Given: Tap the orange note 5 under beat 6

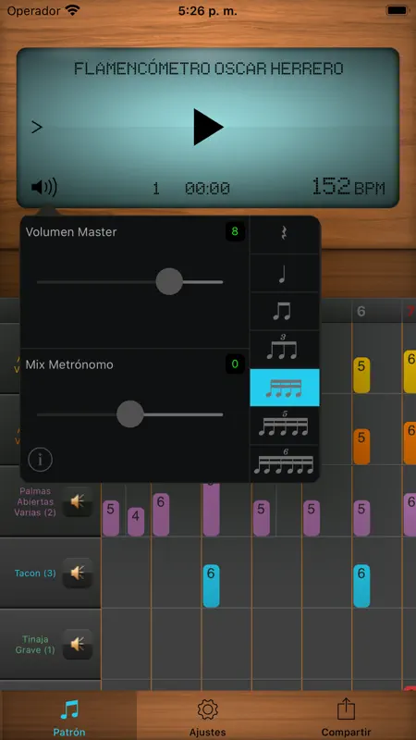Looking at the screenshot, I should click(361, 447).
